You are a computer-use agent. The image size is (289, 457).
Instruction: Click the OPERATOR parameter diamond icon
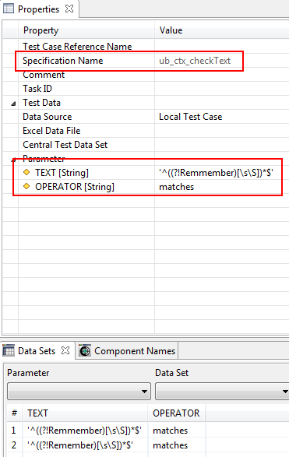(x=26, y=186)
